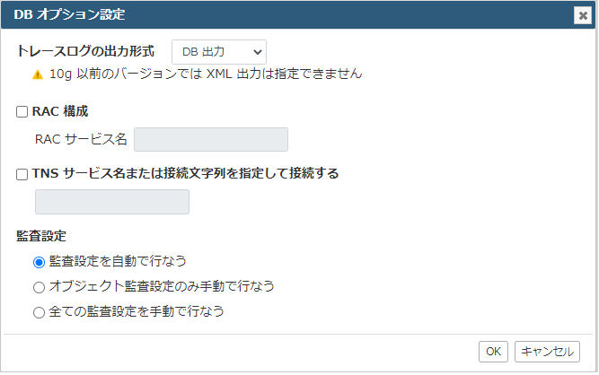Open the トレースログの出力形式 dropdown
This screenshot has height=375, width=599.
[x=219, y=52]
